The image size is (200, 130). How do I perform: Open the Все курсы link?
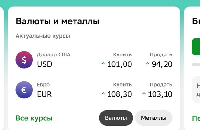tap(34, 118)
